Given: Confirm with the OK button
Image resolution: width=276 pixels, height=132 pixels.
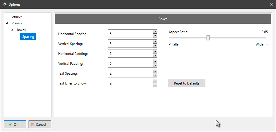Looking at the screenshot, I should [15, 124].
